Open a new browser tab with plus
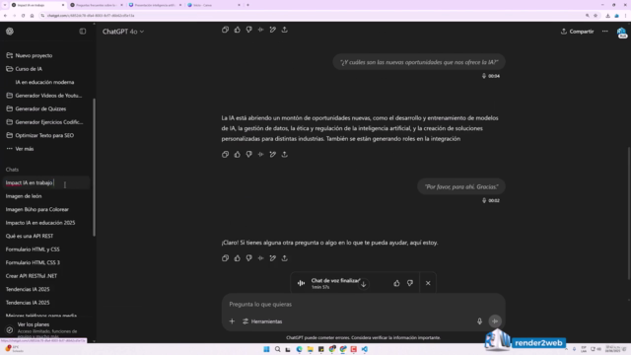This screenshot has height=355, width=631. point(247,5)
